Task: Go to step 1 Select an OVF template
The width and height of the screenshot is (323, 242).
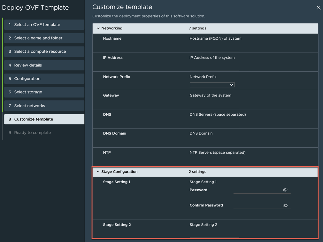Action: coord(44,25)
